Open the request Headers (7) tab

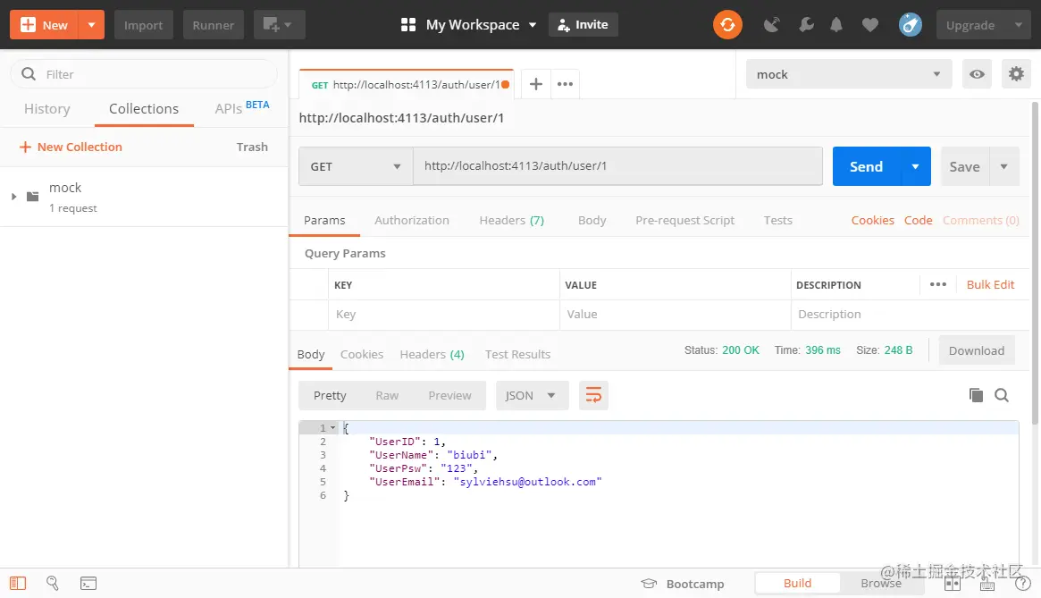tap(512, 220)
